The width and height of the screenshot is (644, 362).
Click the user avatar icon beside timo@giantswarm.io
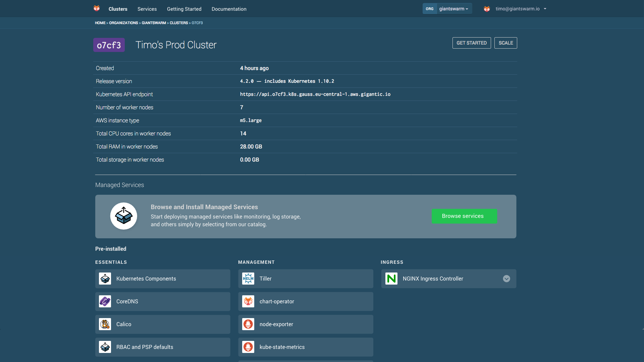click(487, 9)
